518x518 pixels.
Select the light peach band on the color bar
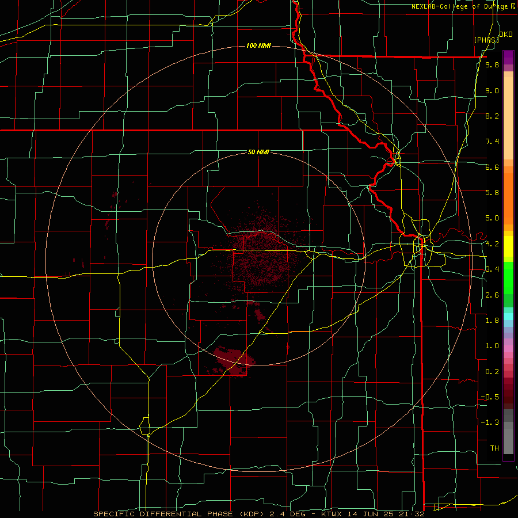[508, 119]
